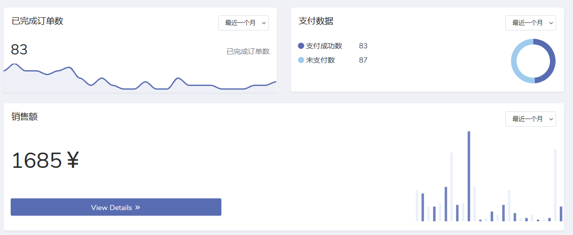
Task: Click the light blue 未支付数 legend dot
Action: (x=301, y=60)
